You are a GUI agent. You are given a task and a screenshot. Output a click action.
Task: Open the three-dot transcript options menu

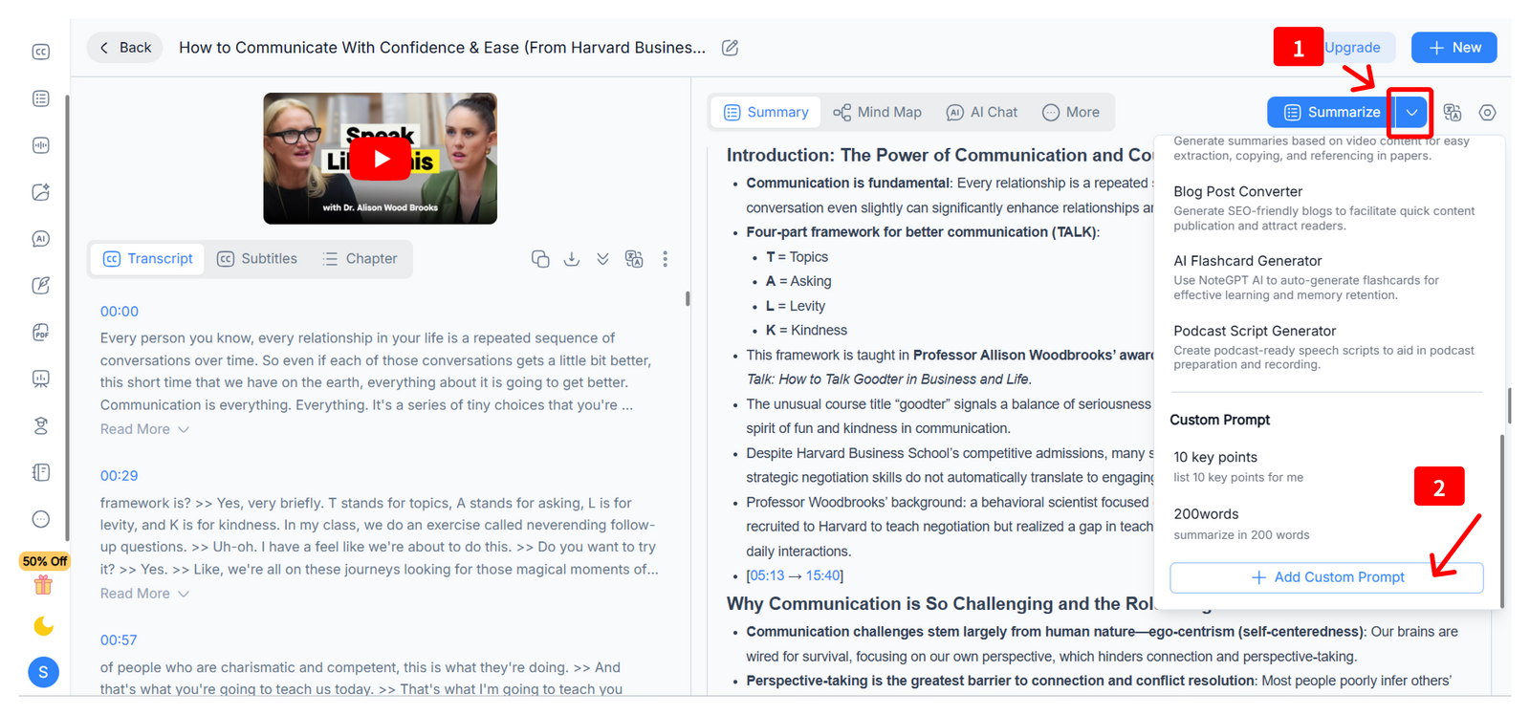point(666,259)
